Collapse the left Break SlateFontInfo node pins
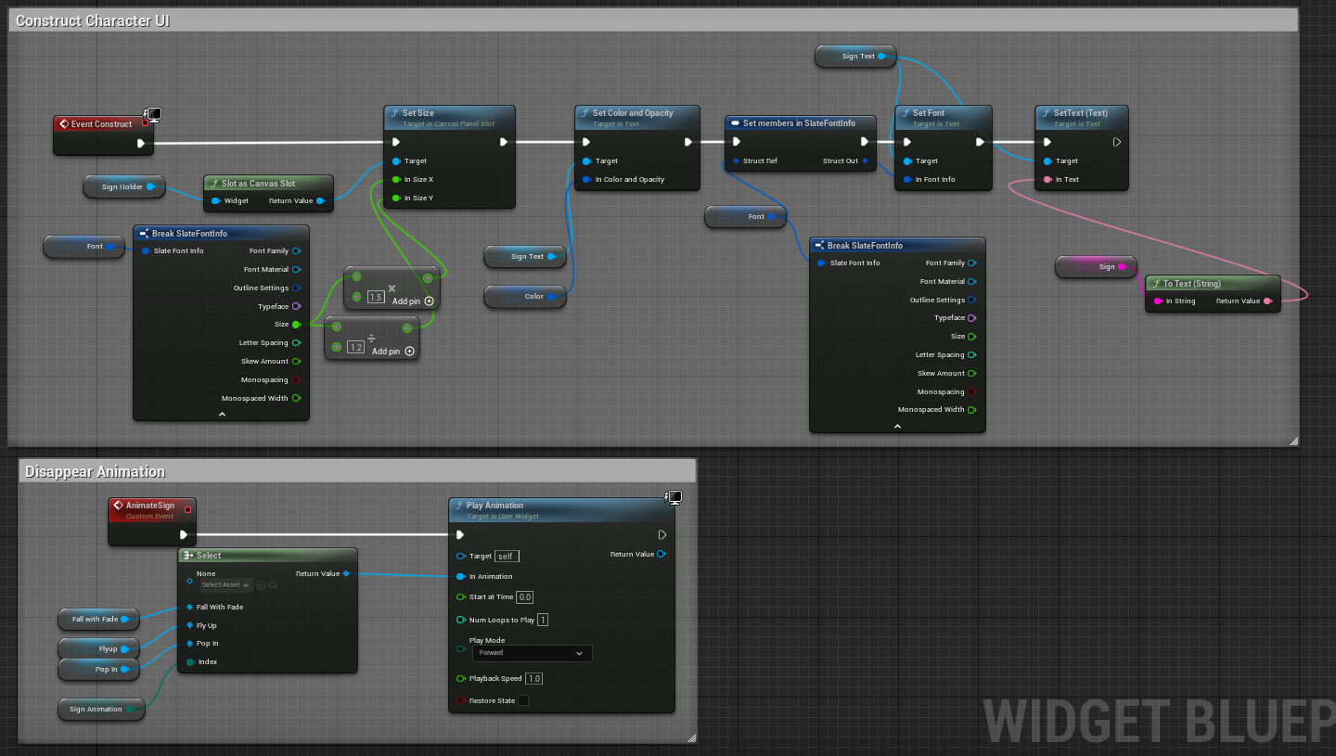The image size is (1336, 756). click(x=222, y=415)
